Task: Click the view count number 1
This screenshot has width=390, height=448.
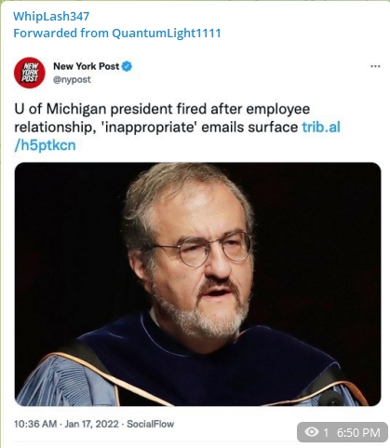Action: coord(326,432)
